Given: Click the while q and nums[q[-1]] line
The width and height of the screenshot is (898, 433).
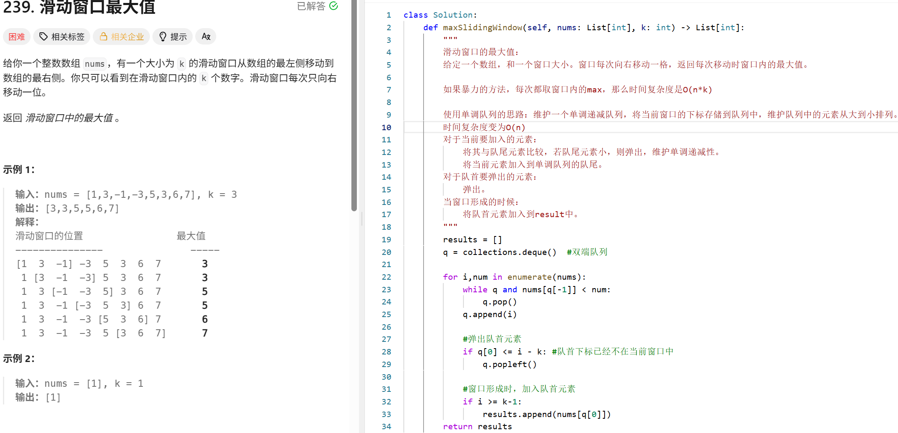Looking at the screenshot, I should point(537,289).
